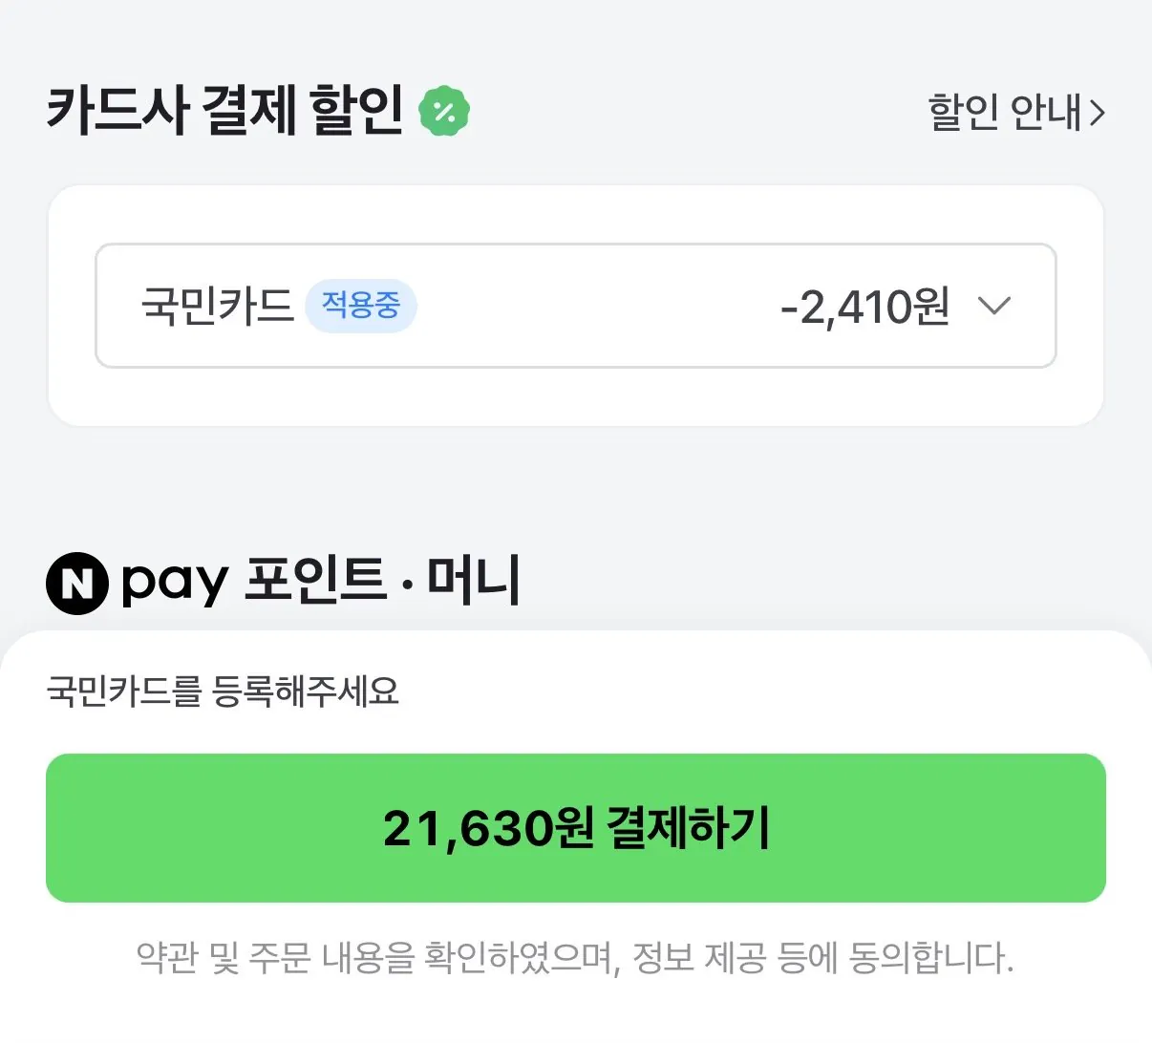Click the terms agreement text below button
Screen dimensions: 1152x1043
point(575,957)
